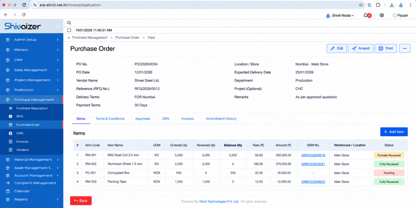The image size is (416, 208).
Task: Click the Vendors submenu icon
Action: [x=11, y=150]
